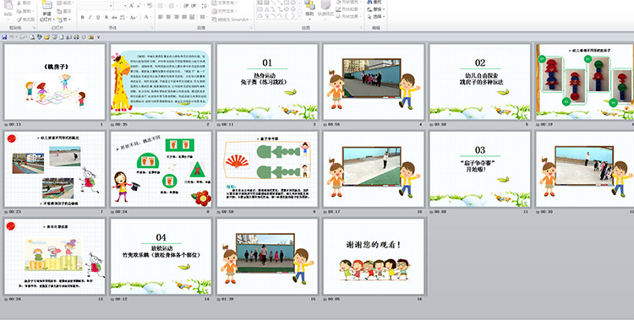Open Shape Outline color dropdown
The height and width of the screenshot is (320, 634).
click(x=348, y=9)
